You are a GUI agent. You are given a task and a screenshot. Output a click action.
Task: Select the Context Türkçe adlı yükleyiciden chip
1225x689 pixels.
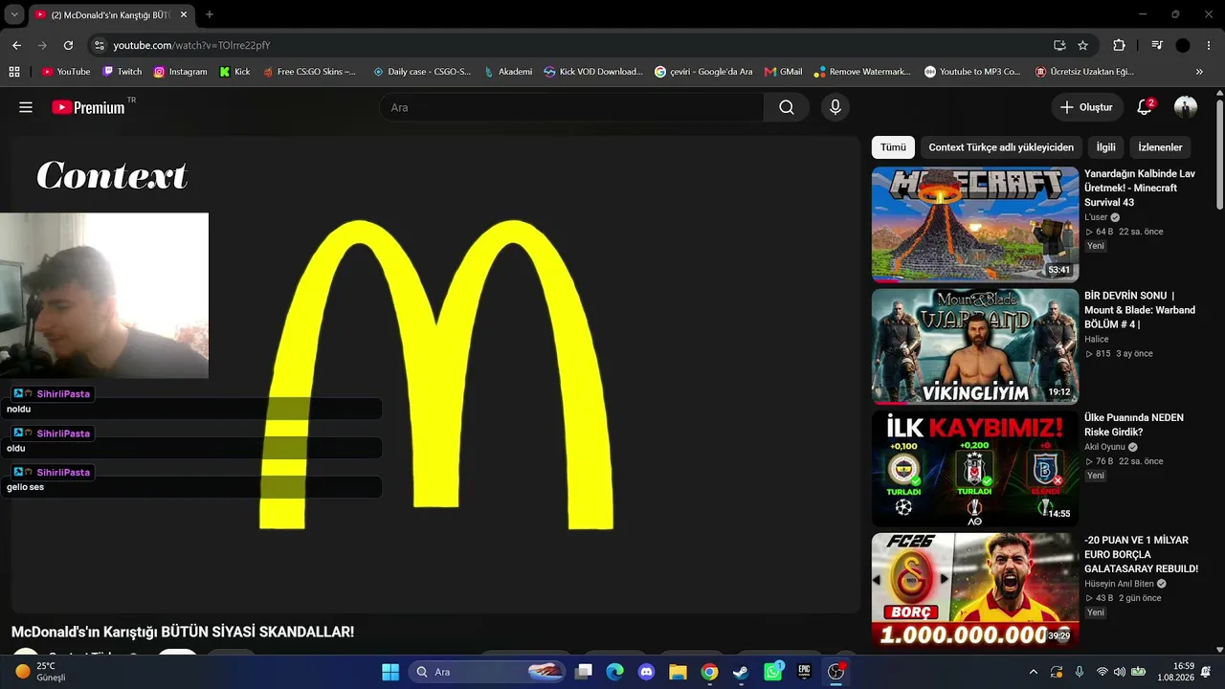click(1001, 147)
